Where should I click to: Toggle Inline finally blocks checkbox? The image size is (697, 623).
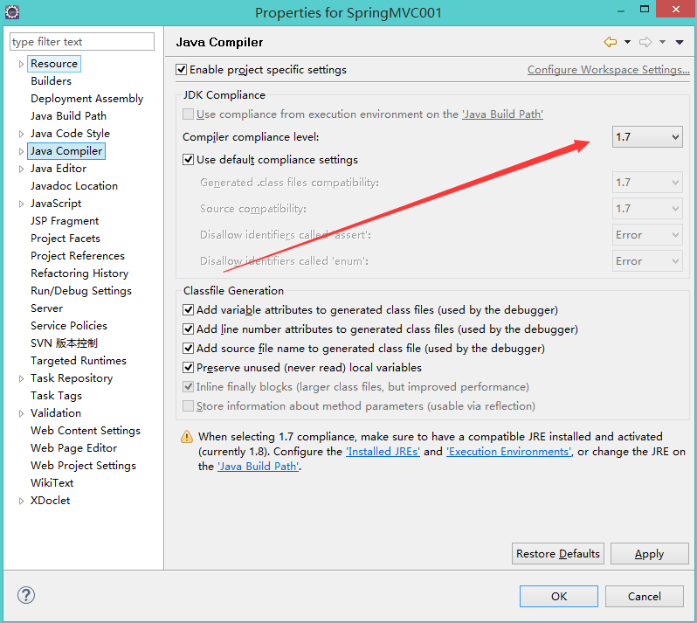188,387
